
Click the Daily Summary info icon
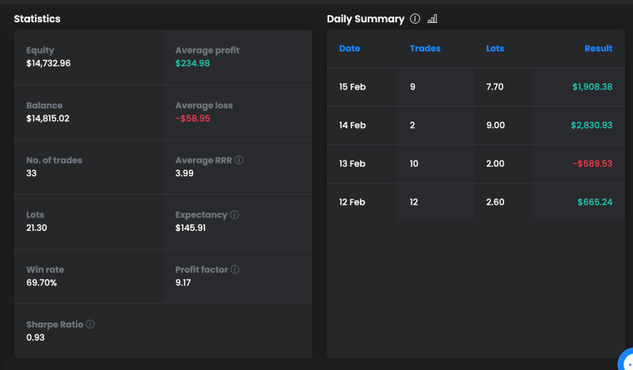click(415, 19)
